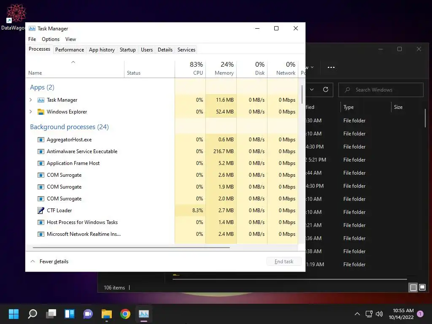Click the Microsoft Network Realtime icon
Image resolution: width=432 pixels, height=324 pixels.
point(41,234)
